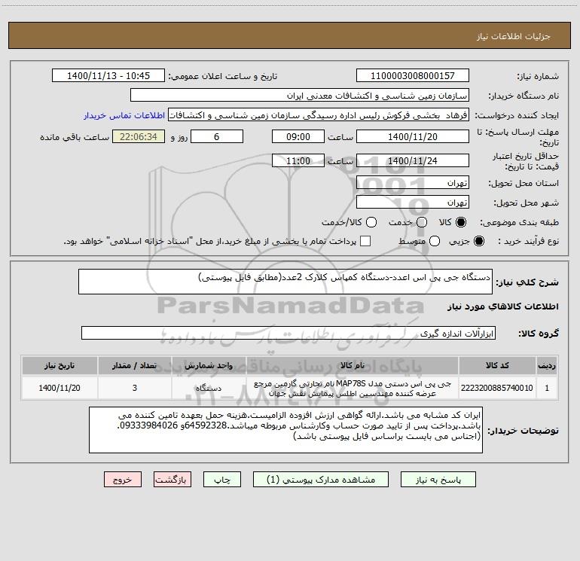Open مشاهده مدارک پیوستی (1) button
Viewport: 580px width, 561px height.
321,480
